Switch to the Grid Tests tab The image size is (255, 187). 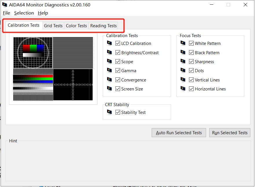pos(53,26)
